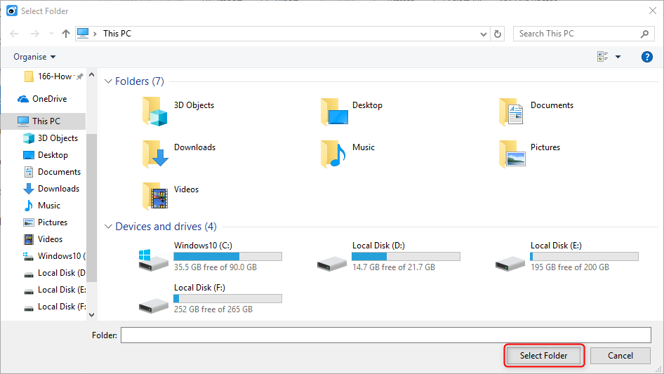Select the Music folder icon
This screenshot has width=664, height=374.
pos(333,154)
